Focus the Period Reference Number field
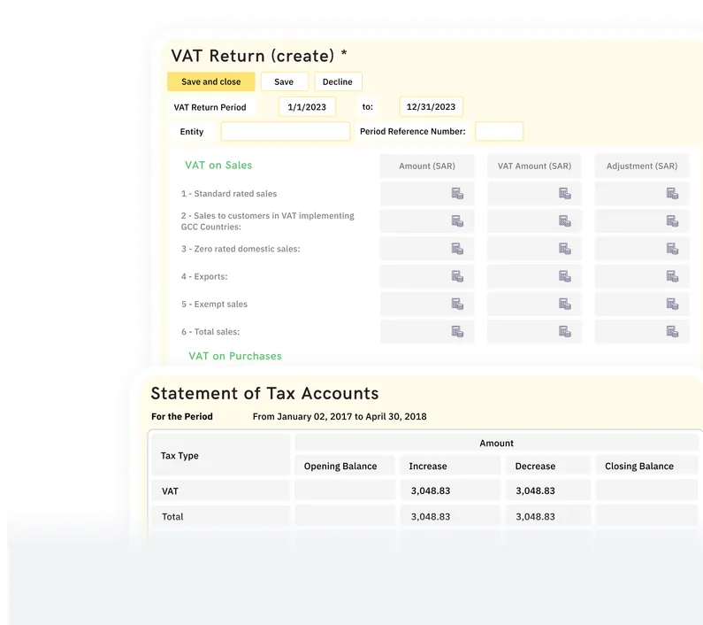This screenshot has width=703, height=625. (499, 131)
